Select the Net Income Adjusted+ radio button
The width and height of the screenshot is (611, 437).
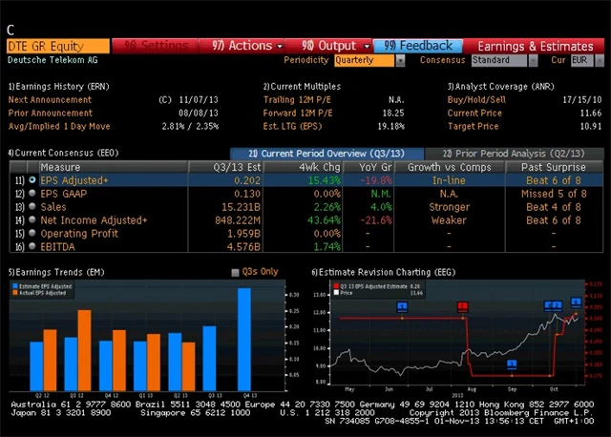click(x=32, y=219)
